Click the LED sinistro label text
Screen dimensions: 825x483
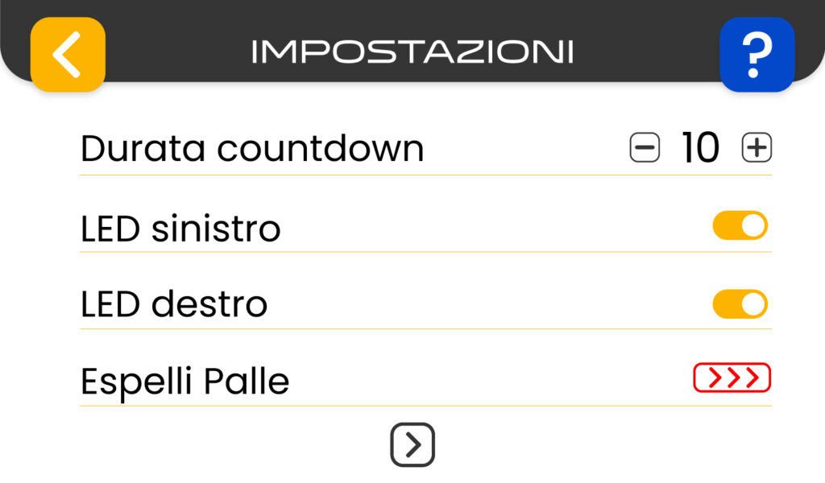(x=180, y=229)
